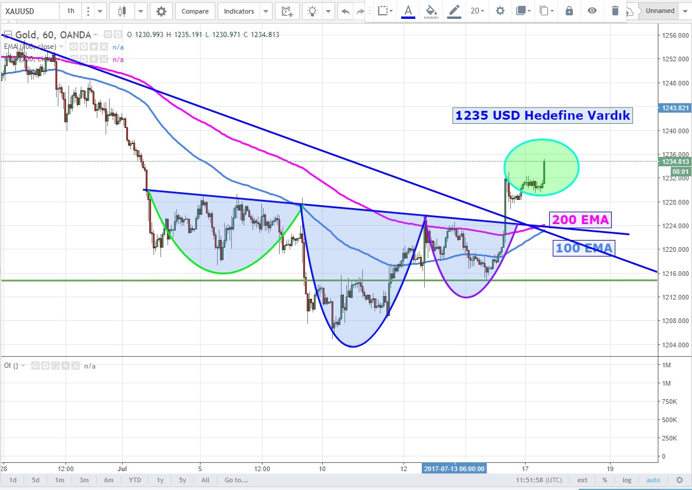This screenshot has height=490, width=692.
Task: Click the undo arrow in the toolbar
Action: 345,11
